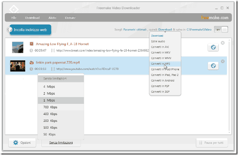This screenshot has height=155, width=238.
Task: Click the Break site icon beside Hornet title
Action: point(31,44)
